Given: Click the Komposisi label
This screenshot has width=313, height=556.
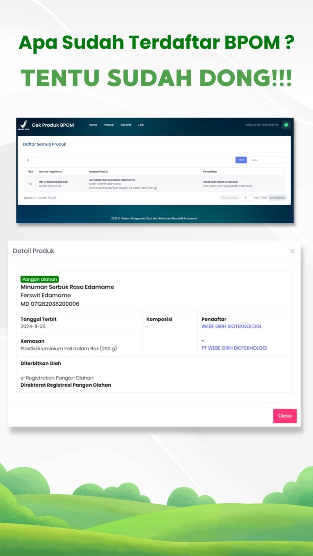Looking at the screenshot, I should 159,319.
